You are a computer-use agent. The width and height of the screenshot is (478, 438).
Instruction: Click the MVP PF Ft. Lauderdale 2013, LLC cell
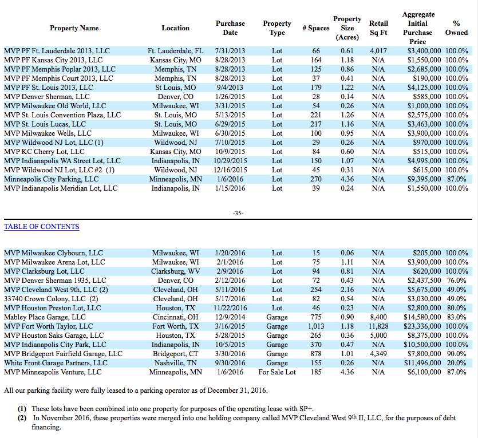coord(57,51)
